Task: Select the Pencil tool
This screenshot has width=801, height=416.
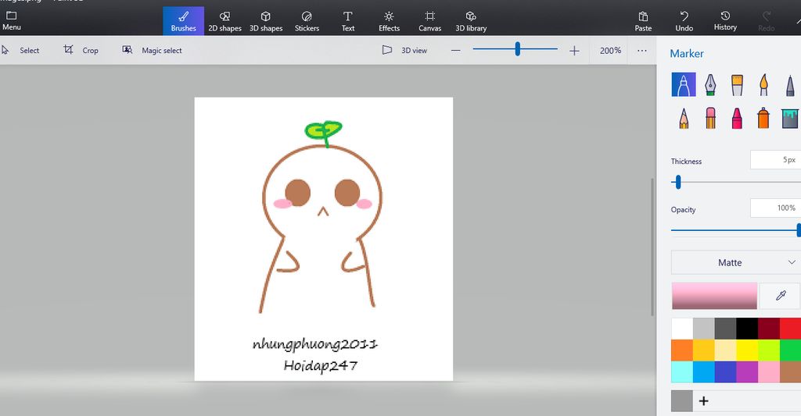Action: tap(684, 119)
